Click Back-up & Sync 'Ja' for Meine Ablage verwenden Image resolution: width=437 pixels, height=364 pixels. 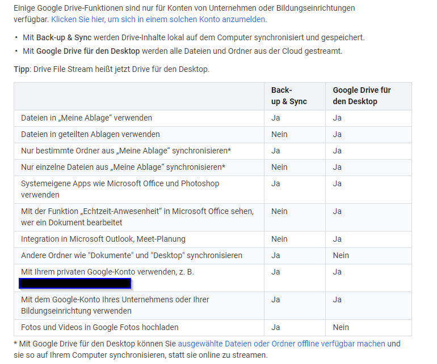276,118
